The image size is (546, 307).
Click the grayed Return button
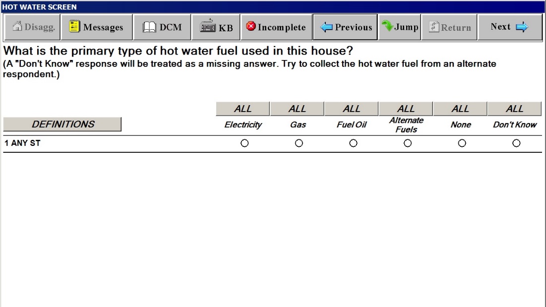(449, 27)
